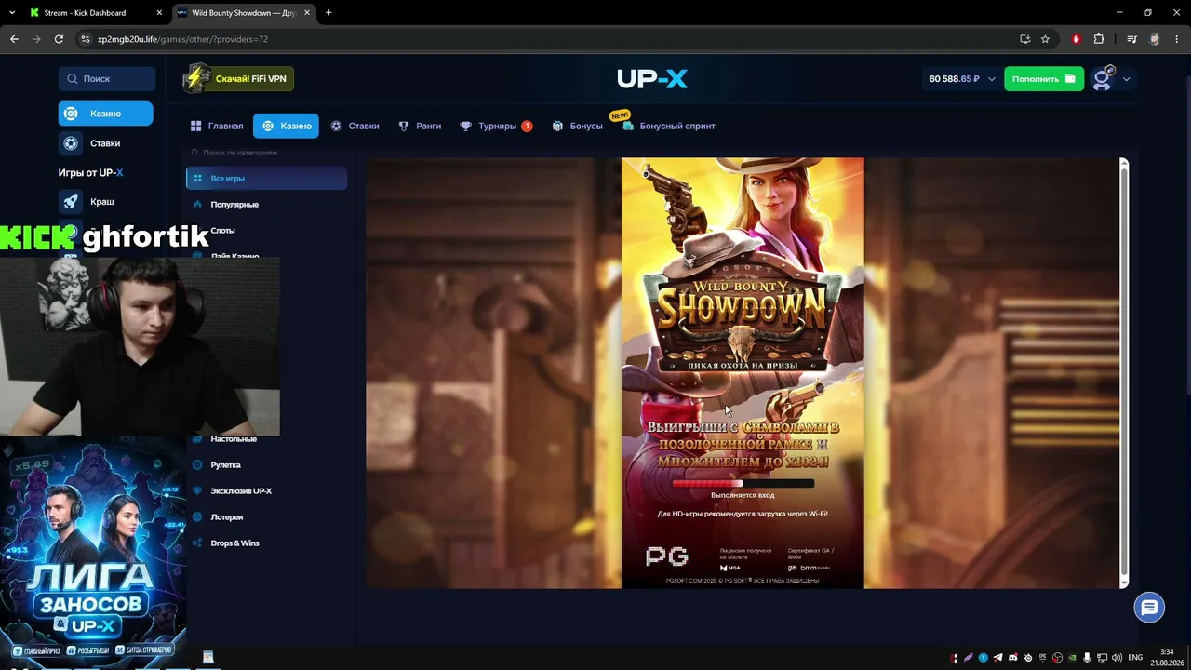Click the browser address bar URL
Image resolution: width=1191 pixels, height=670 pixels.
(x=182, y=39)
